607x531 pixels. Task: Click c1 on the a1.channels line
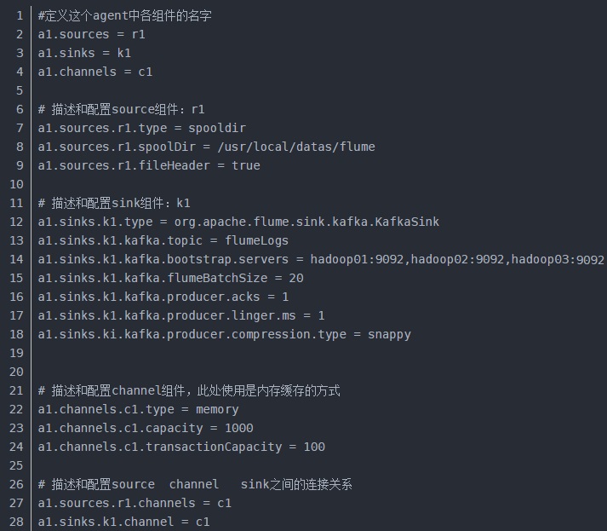[146, 72]
